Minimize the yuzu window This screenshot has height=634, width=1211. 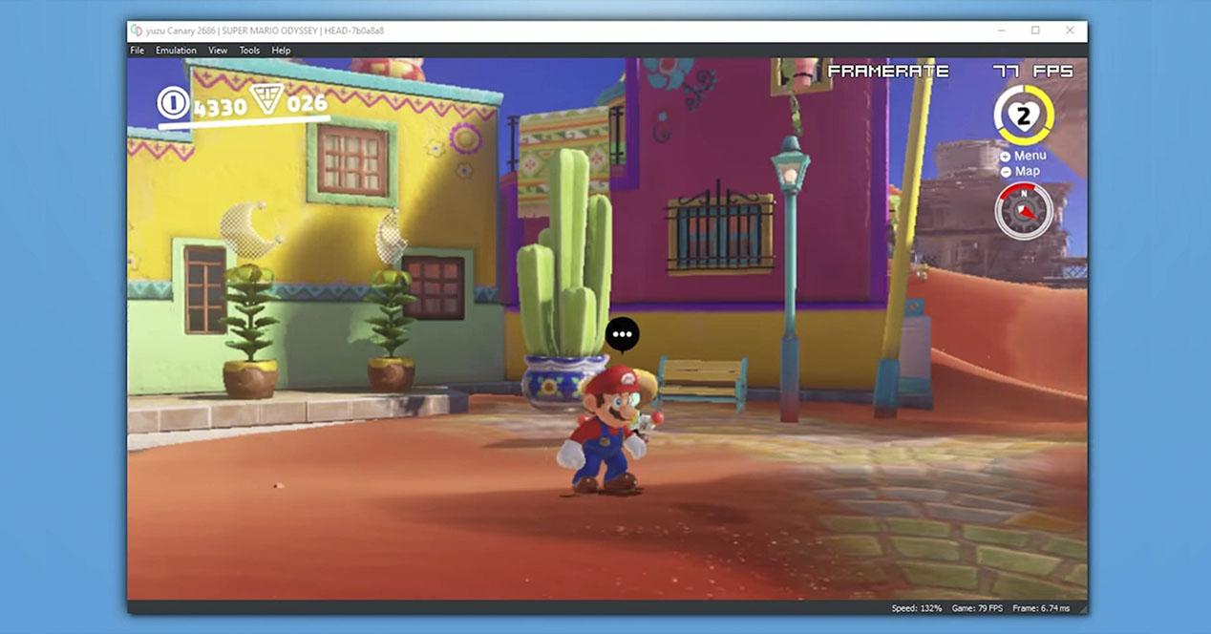[1001, 31]
